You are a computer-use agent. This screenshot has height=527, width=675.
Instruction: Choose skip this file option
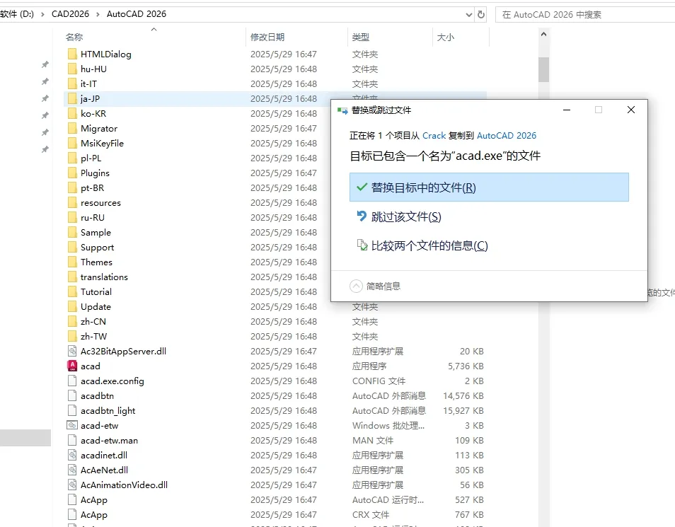(405, 216)
